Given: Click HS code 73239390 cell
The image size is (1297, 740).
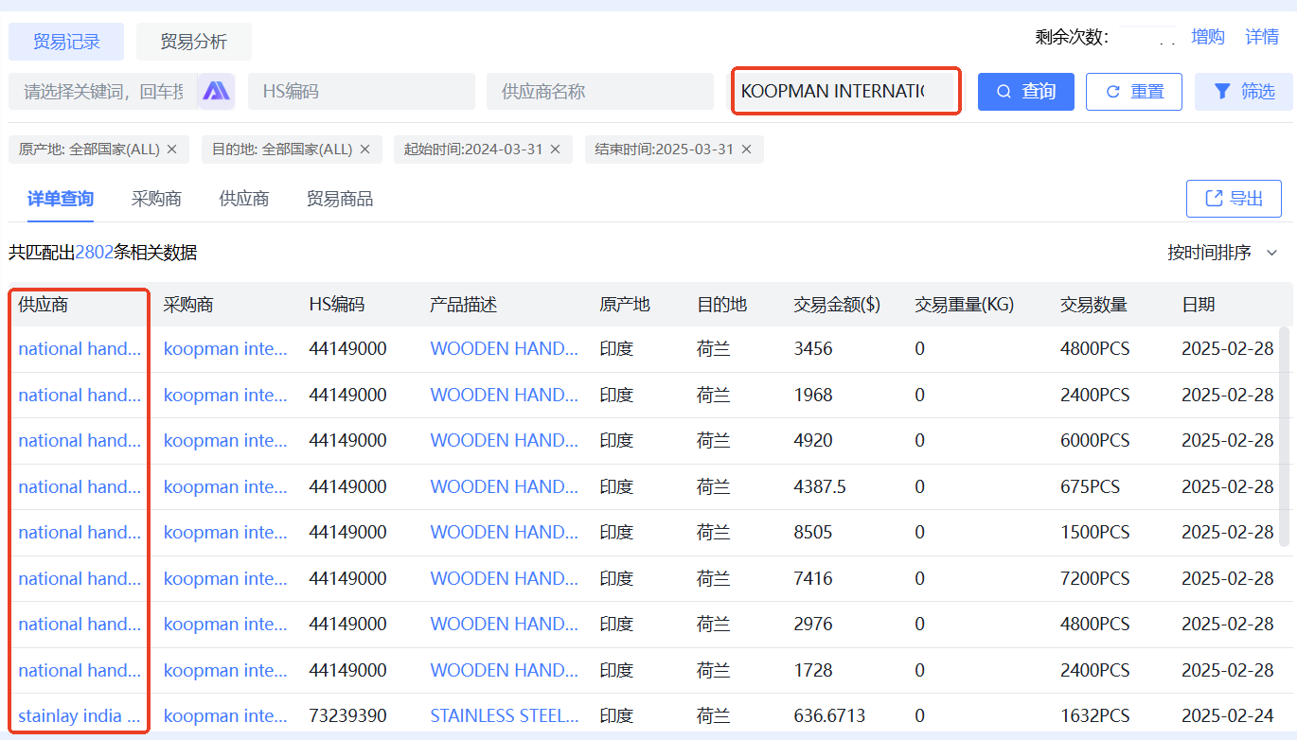Looking at the screenshot, I should point(347,715).
